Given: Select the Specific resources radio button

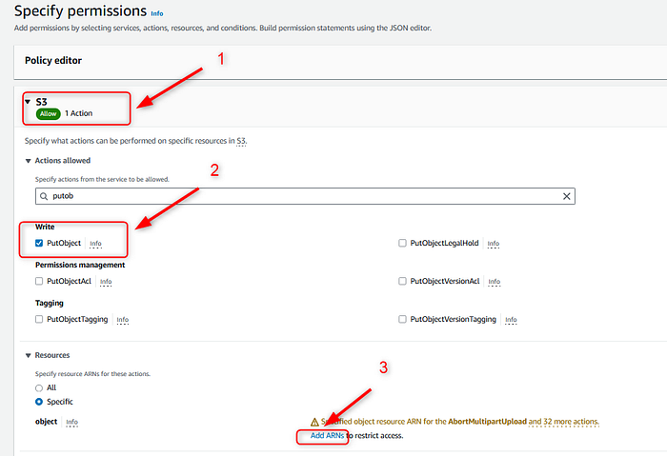Looking at the screenshot, I should [x=39, y=402].
